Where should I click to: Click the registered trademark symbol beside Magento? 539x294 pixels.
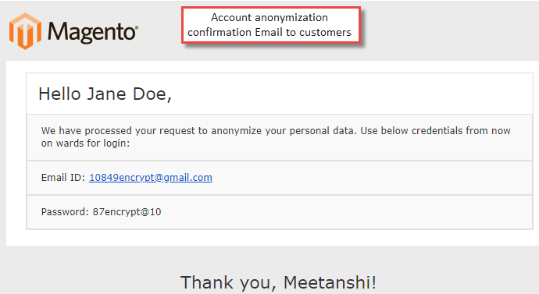tap(137, 28)
